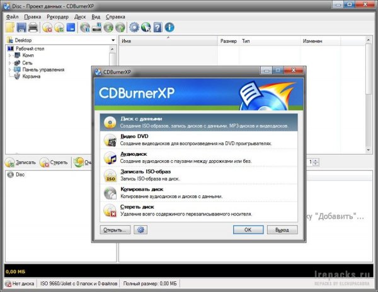Open settings via the gear toolbar icon
This screenshot has width=378, height=292.
click(x=134, y=27)
